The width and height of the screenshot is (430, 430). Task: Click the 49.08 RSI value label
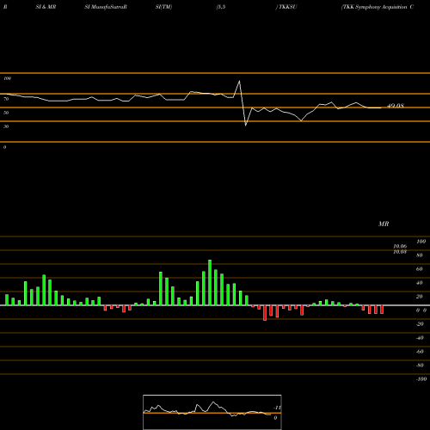tap(396, 106)
